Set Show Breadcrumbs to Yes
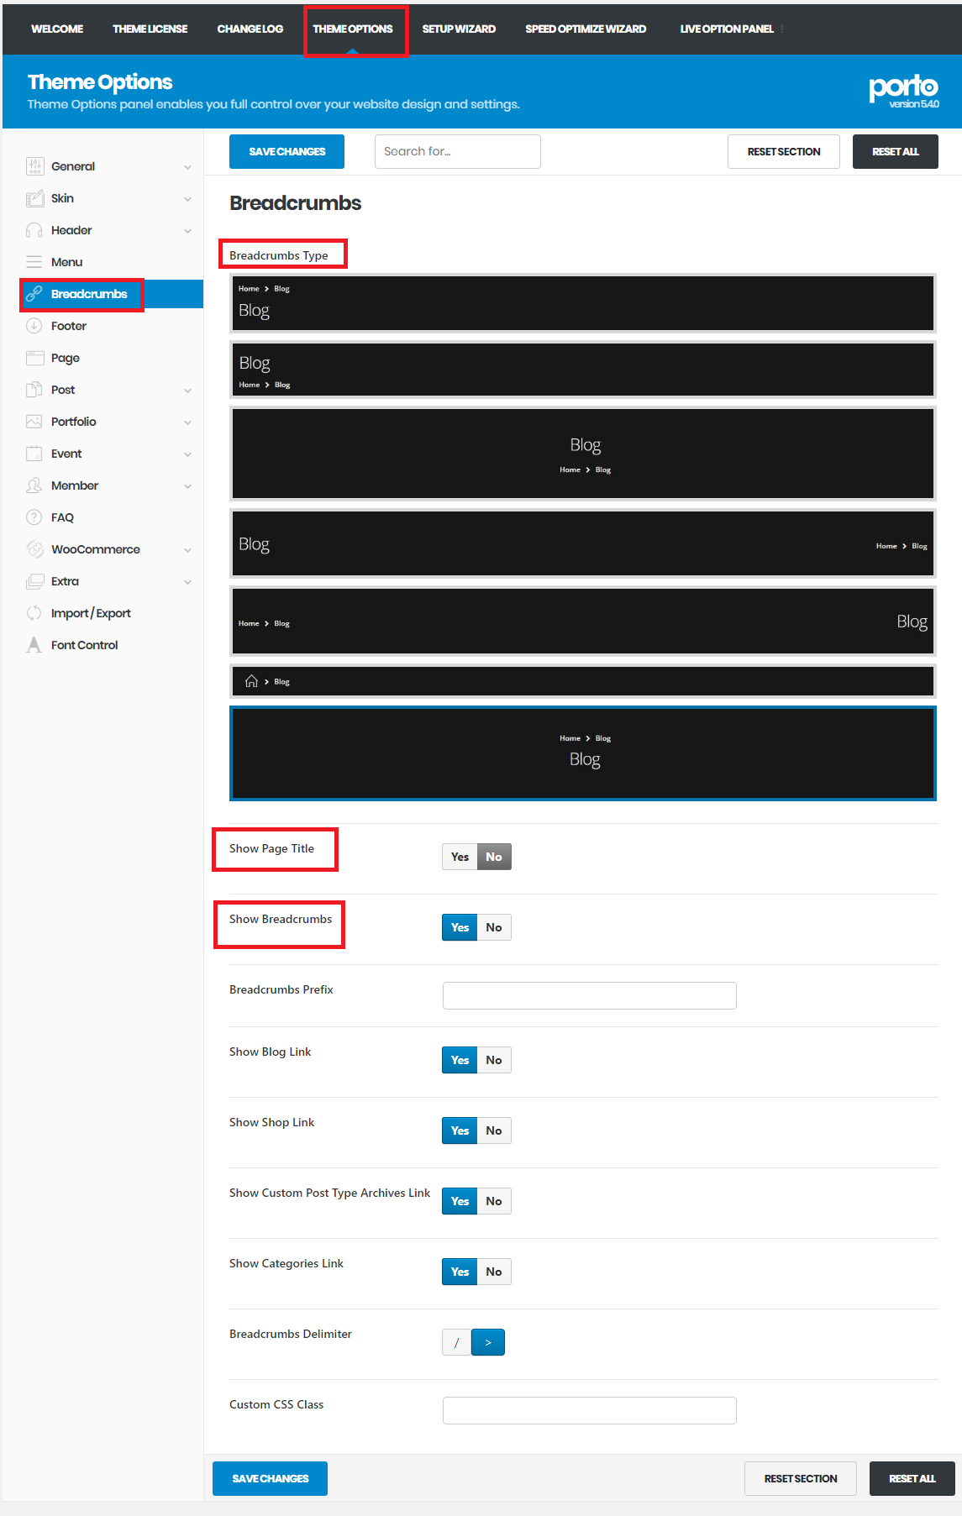 coord(460,927)
